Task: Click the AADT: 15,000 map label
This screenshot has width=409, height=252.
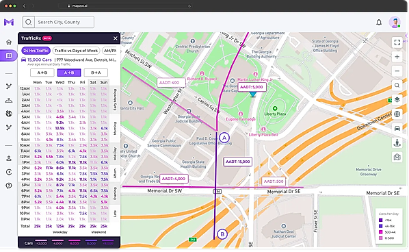Action: [x=238, y=162]
